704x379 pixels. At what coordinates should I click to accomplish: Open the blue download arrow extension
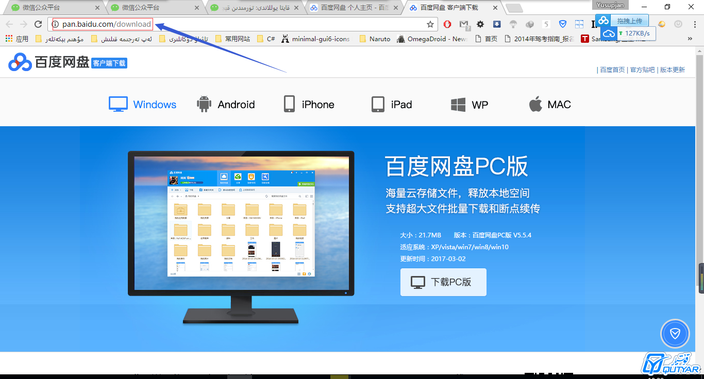pos(497,24)
